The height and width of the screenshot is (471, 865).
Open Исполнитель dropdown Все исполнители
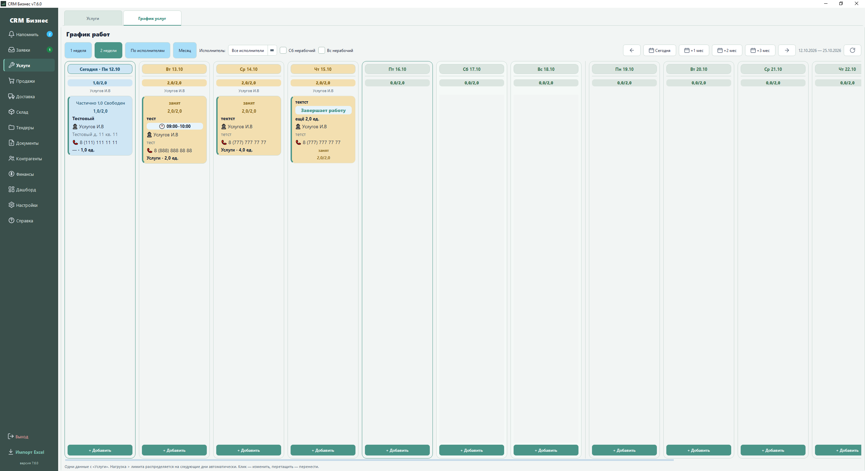[252, 50]
